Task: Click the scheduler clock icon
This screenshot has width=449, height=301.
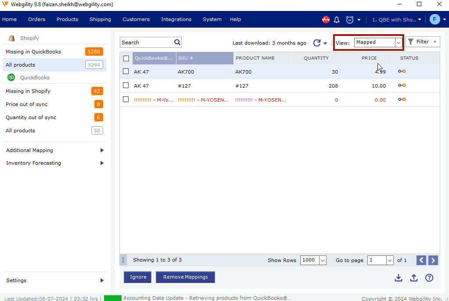Action: click(349, 20)
